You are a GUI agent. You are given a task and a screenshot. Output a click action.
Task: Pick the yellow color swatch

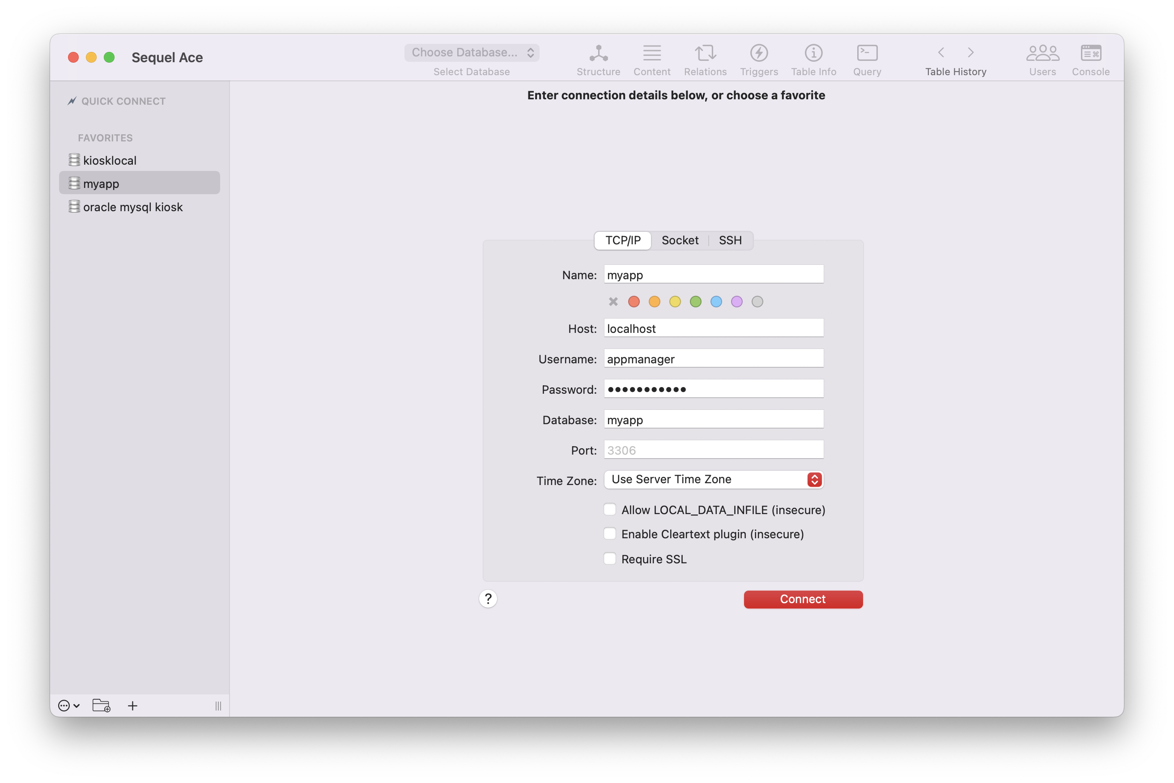coord(675,301)
